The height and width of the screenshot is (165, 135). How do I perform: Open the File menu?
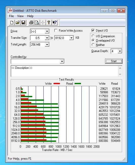tap(11, 16)
